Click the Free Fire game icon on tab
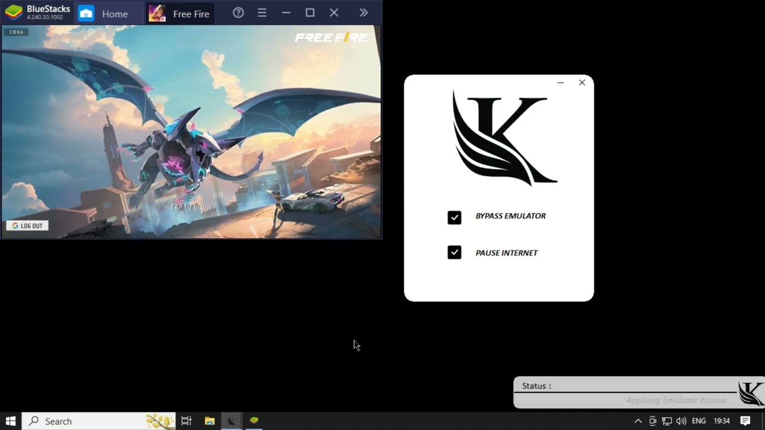Screen dimensions: 765x430 [x=157, y=13]
